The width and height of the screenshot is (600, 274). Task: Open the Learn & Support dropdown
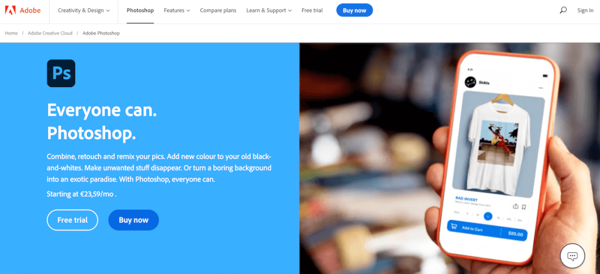pos(268,10)
